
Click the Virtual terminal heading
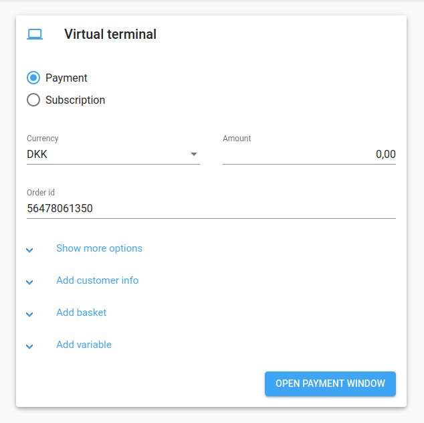(x=110, y=34)
